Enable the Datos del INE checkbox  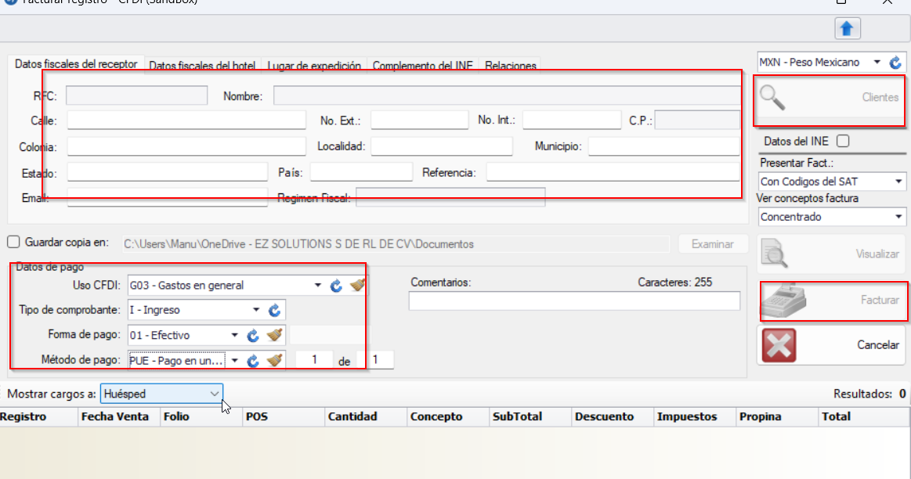[x=843, y=142]
